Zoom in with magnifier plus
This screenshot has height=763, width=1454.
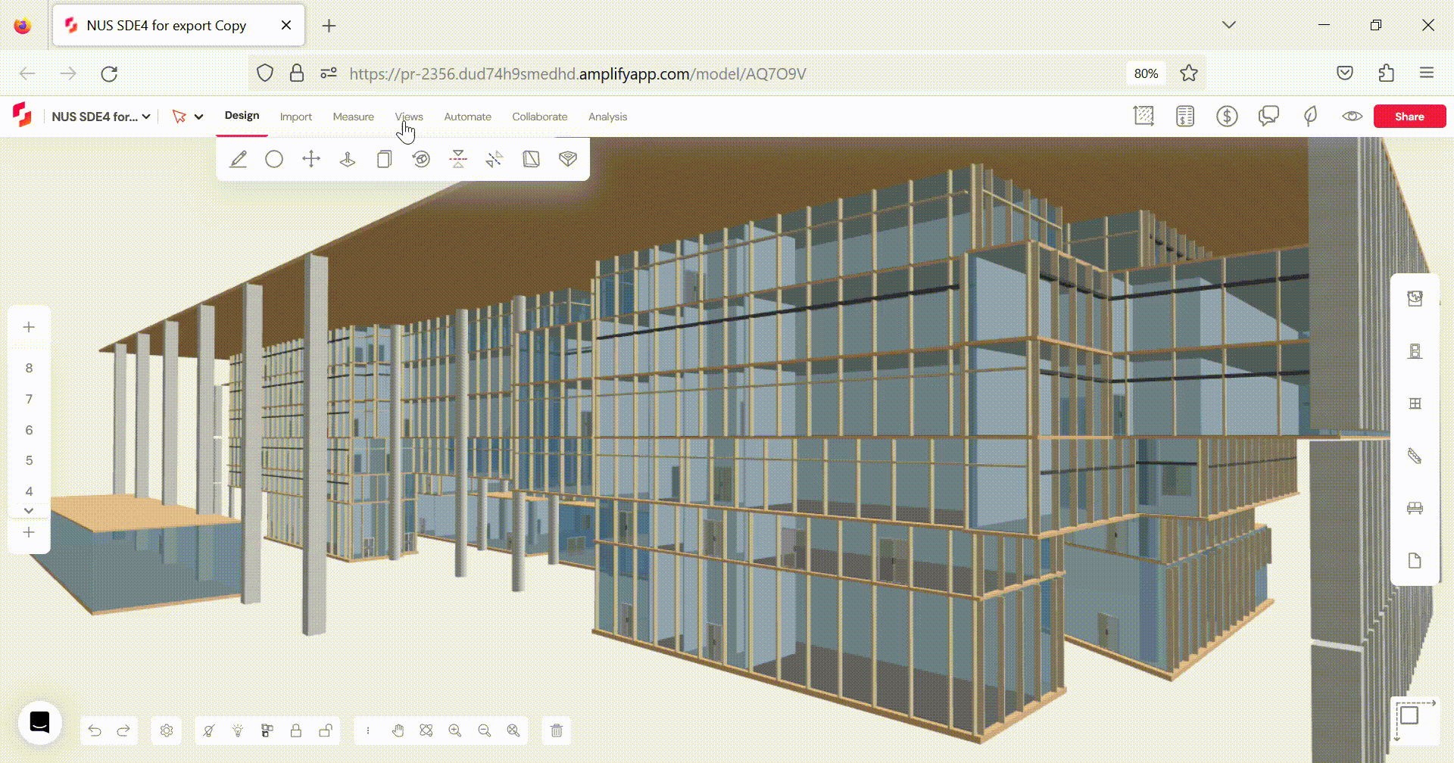(455, 730)
